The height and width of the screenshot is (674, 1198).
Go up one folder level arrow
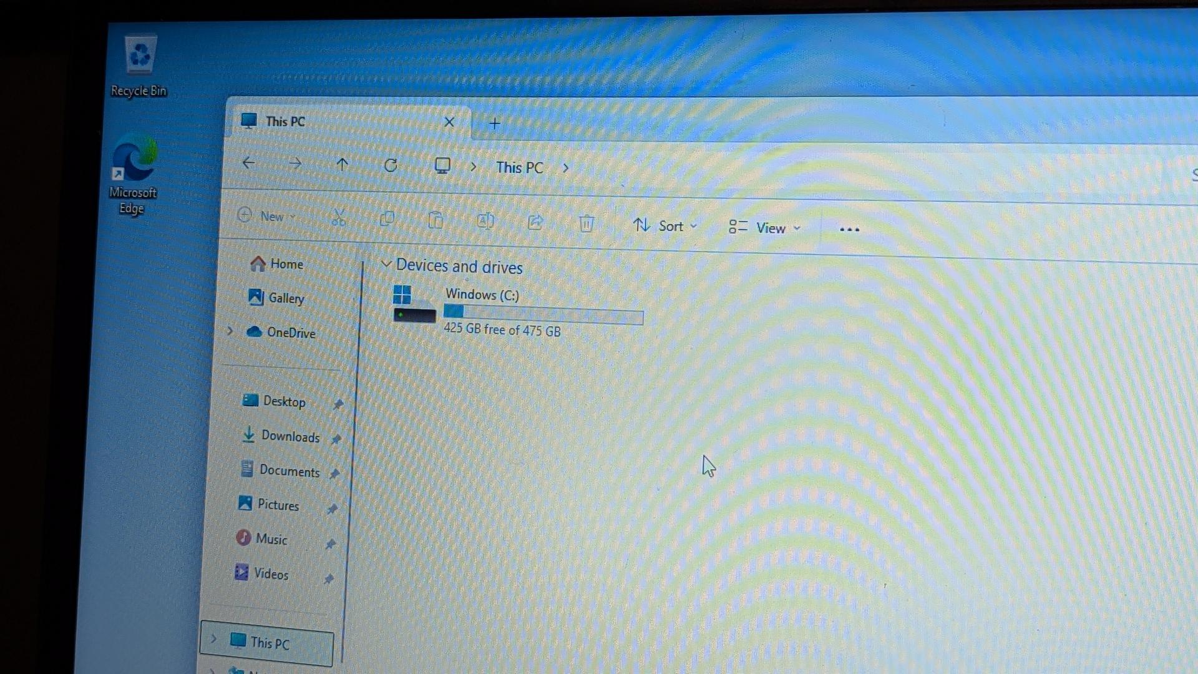coord(342,164)
